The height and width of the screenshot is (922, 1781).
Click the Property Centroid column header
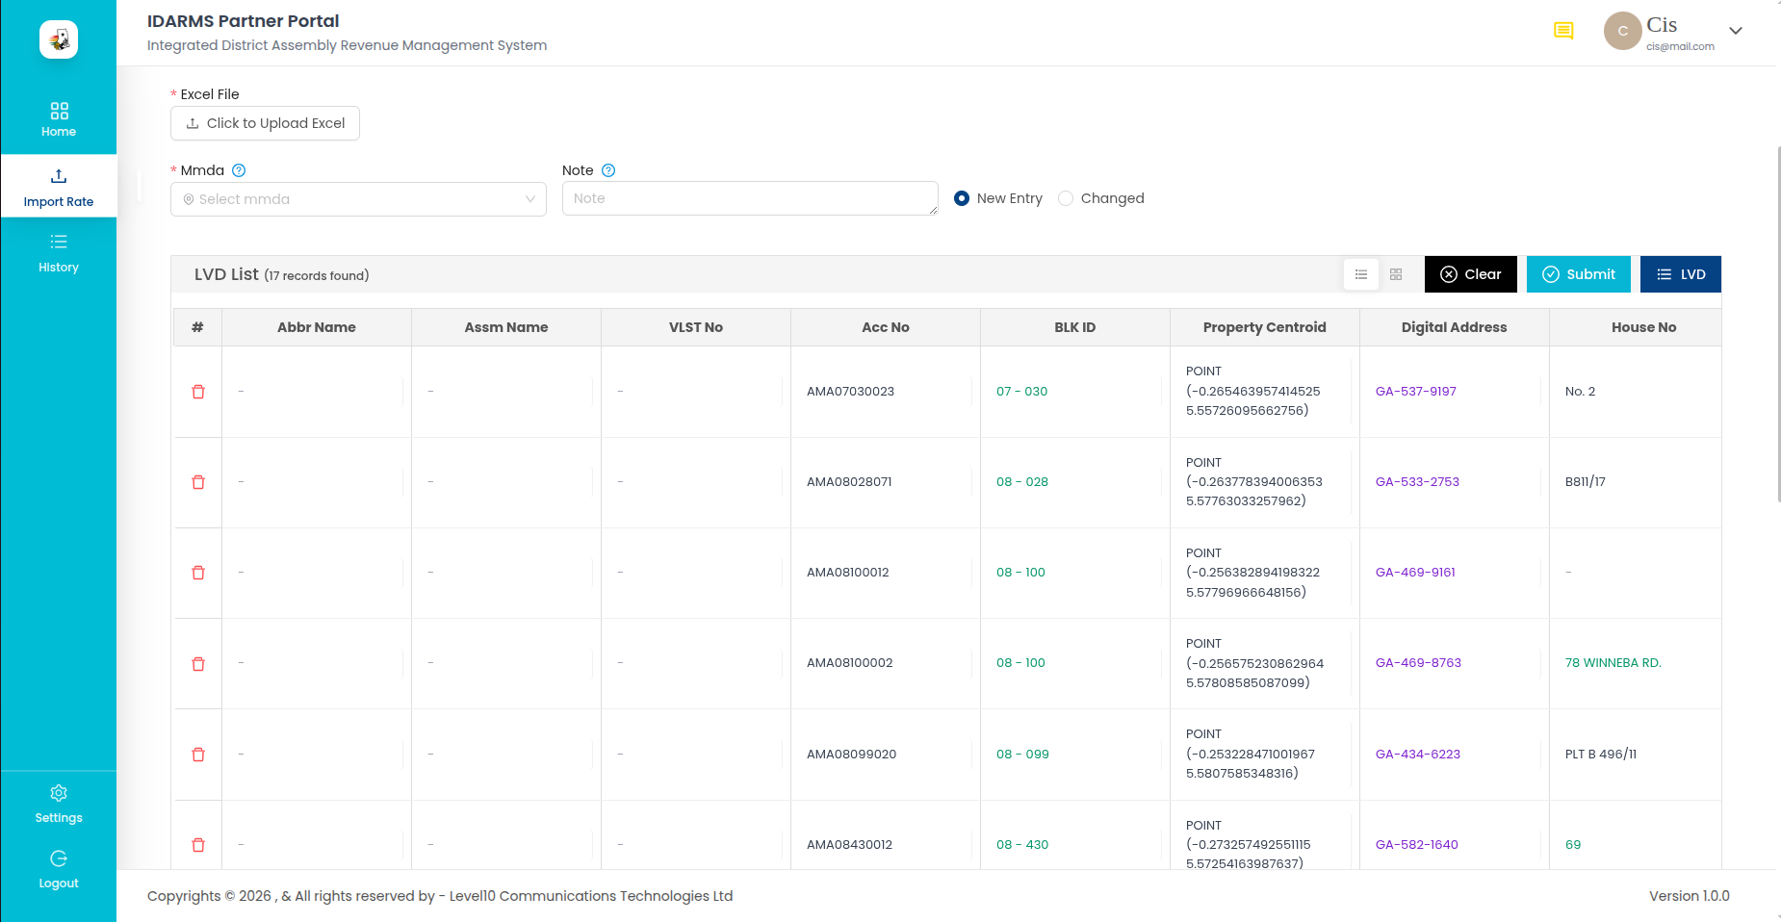pos(1264,327)
